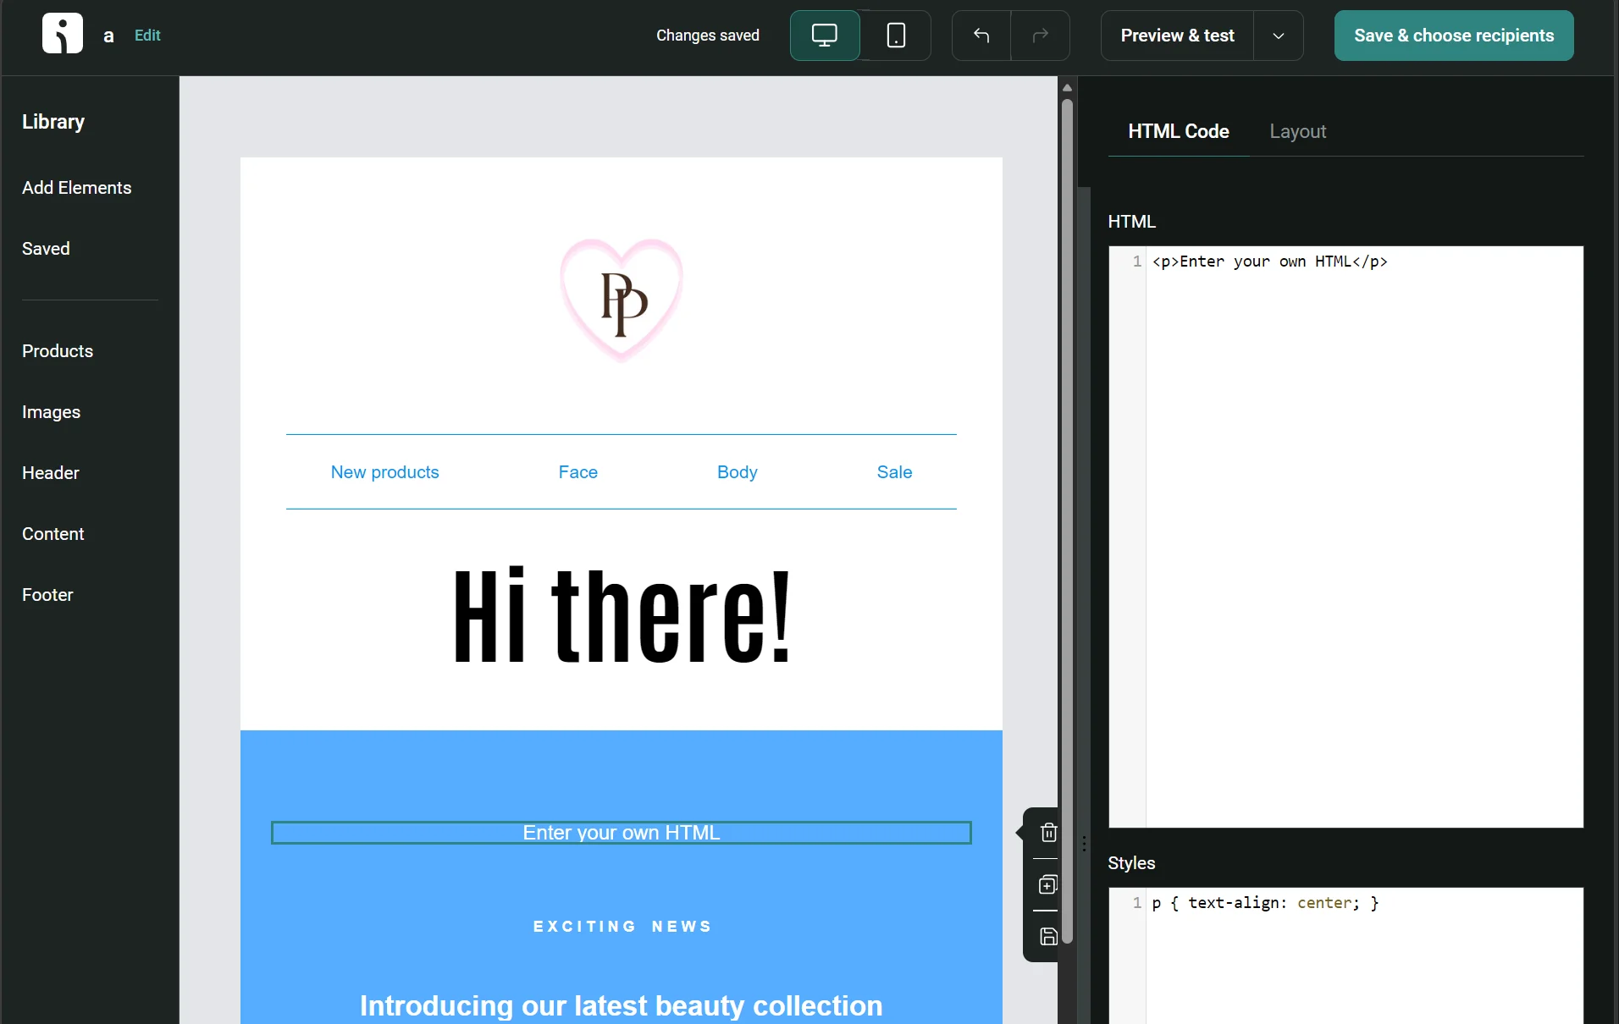Open the Header library section

coord(51,473)
